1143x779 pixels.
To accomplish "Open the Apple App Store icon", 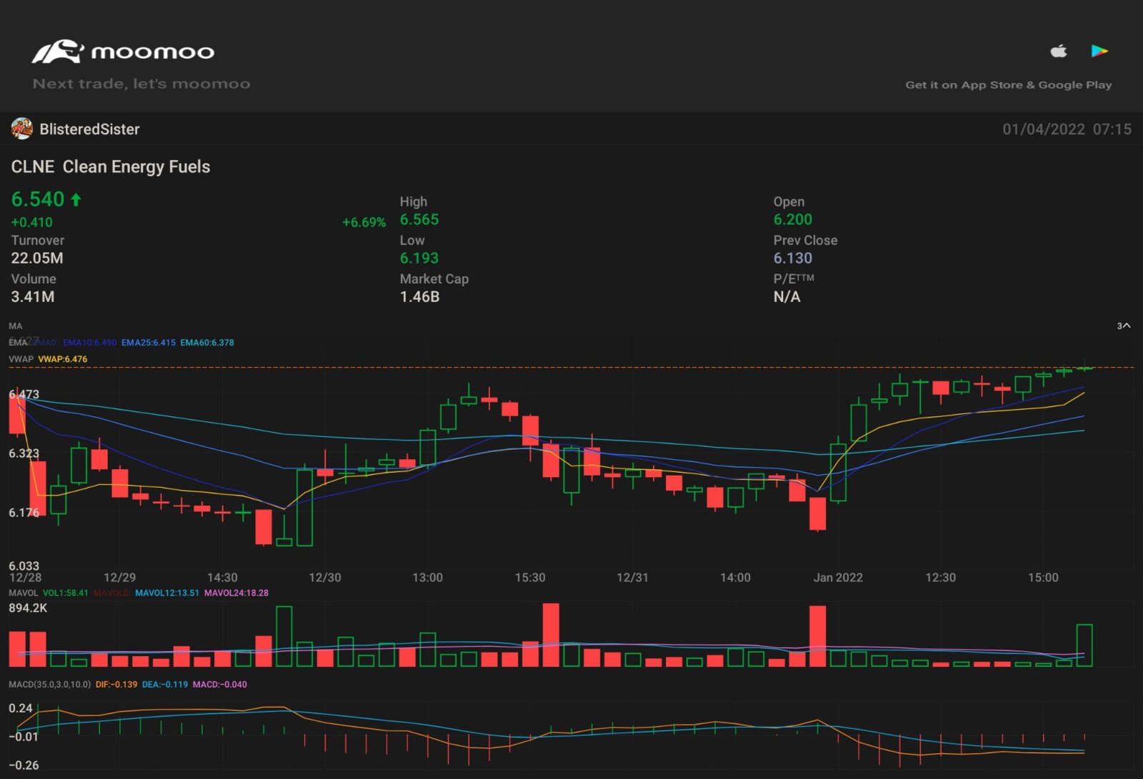I will [x=1059, y=51].
